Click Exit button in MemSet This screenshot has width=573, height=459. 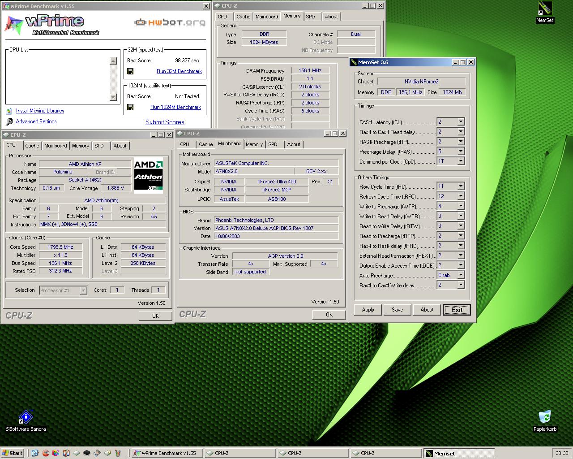click(457, 310)
